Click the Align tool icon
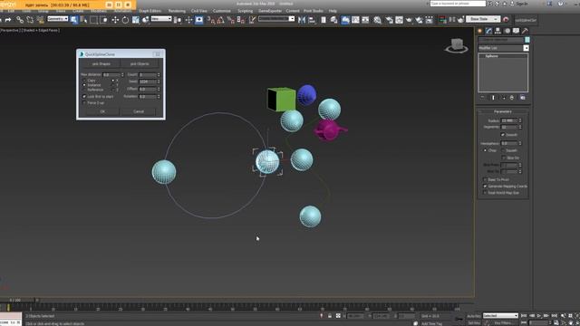Screen dimensions: 580x326 point(312,20)
